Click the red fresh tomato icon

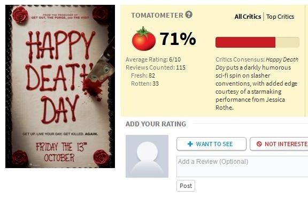pyautogui.click(x=144, y=39)
